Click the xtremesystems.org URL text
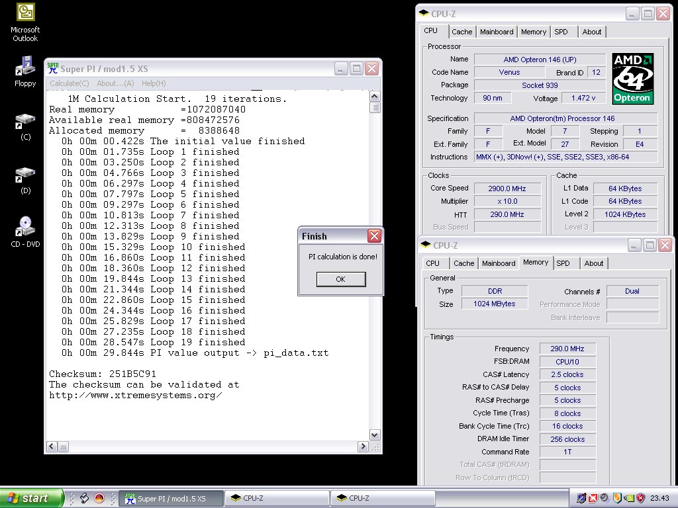Screen dimensions: 678x508 tap(135, 396)
